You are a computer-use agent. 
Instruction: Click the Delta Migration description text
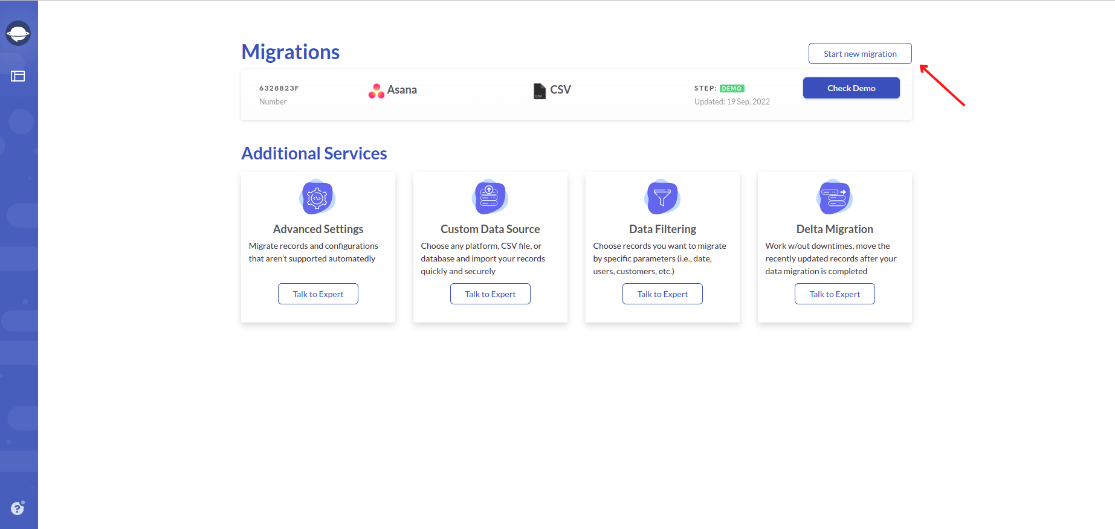click(831, 258)
